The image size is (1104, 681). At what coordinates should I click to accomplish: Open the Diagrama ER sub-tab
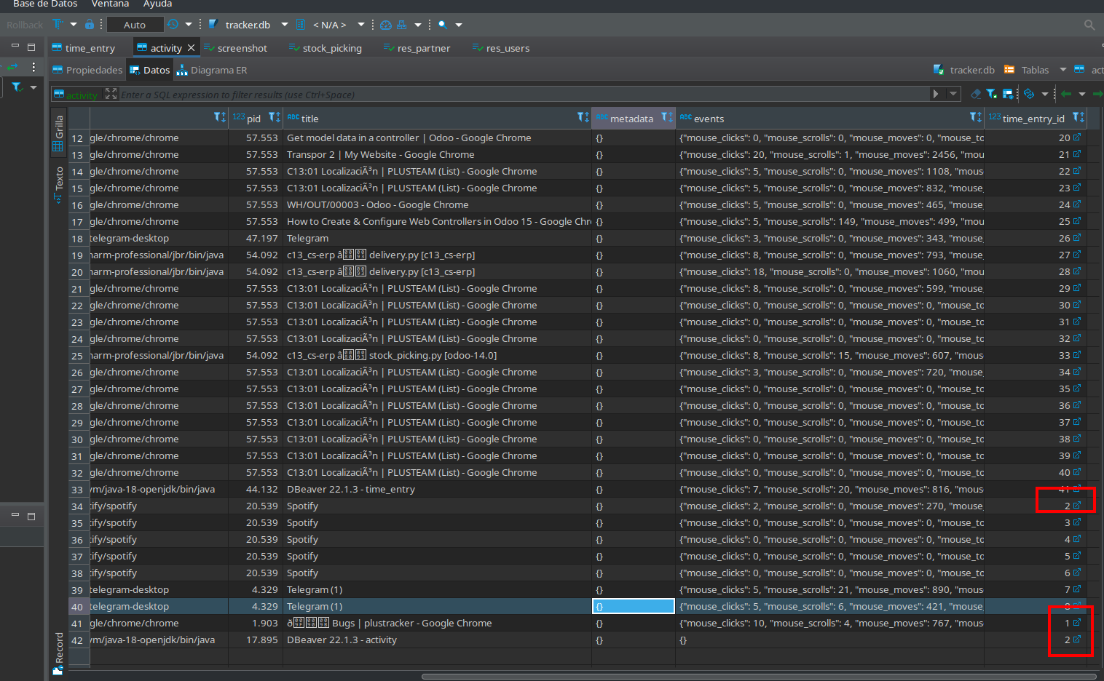[x=212, y=70]
